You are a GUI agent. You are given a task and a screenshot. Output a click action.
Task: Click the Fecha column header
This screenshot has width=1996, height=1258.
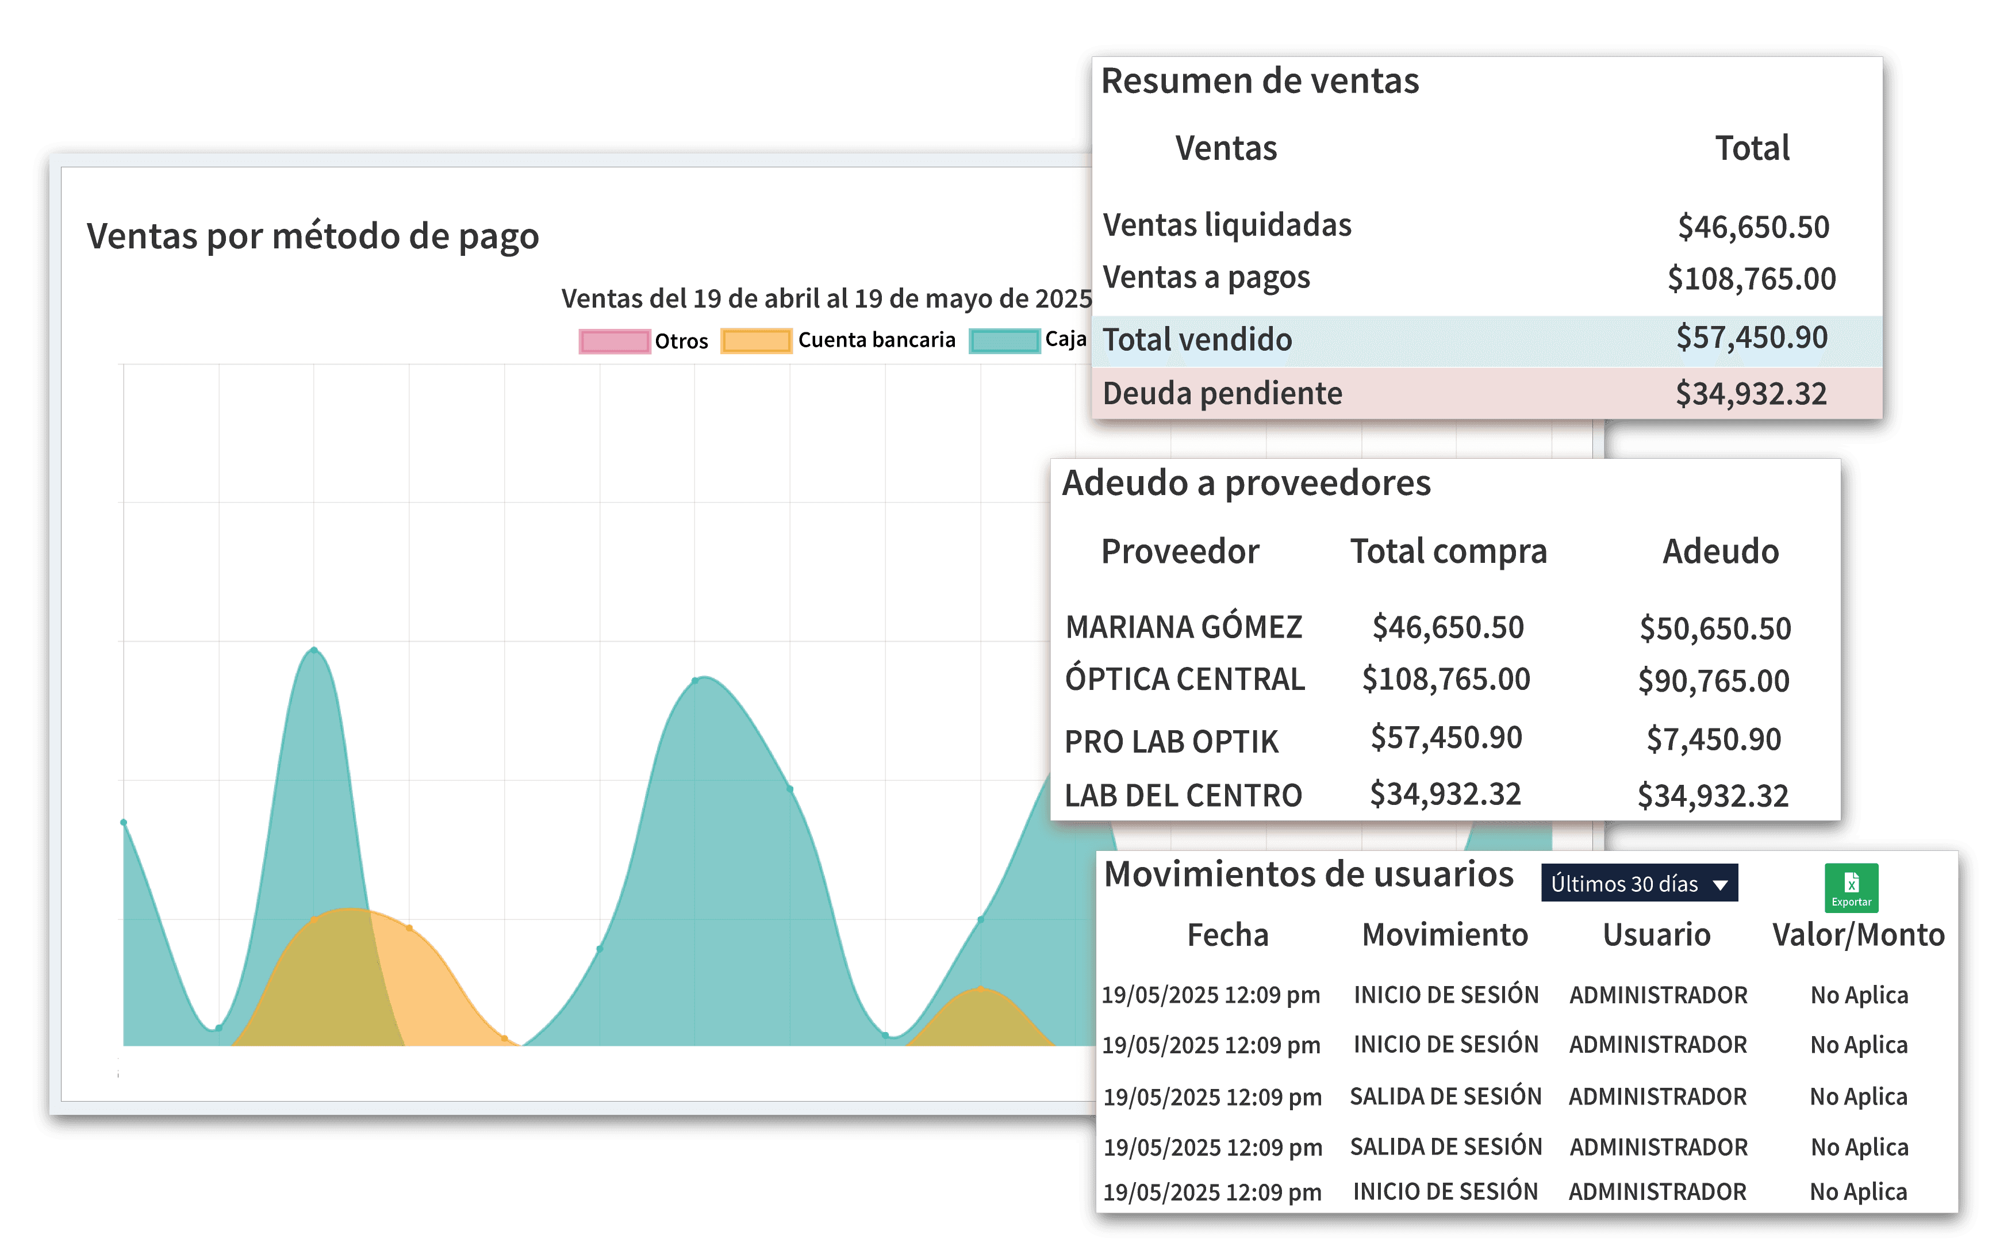1227,935
